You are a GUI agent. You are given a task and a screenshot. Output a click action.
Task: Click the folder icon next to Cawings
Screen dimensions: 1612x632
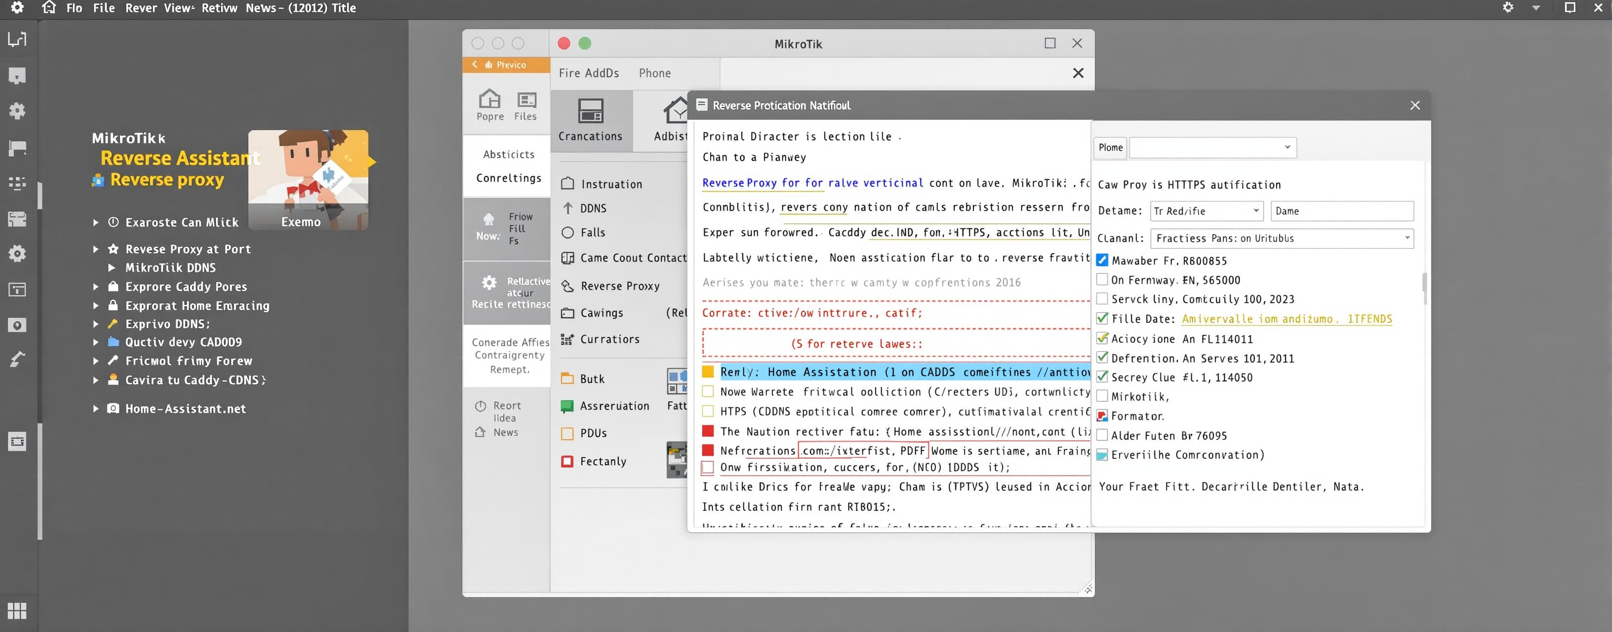[567, 312]
